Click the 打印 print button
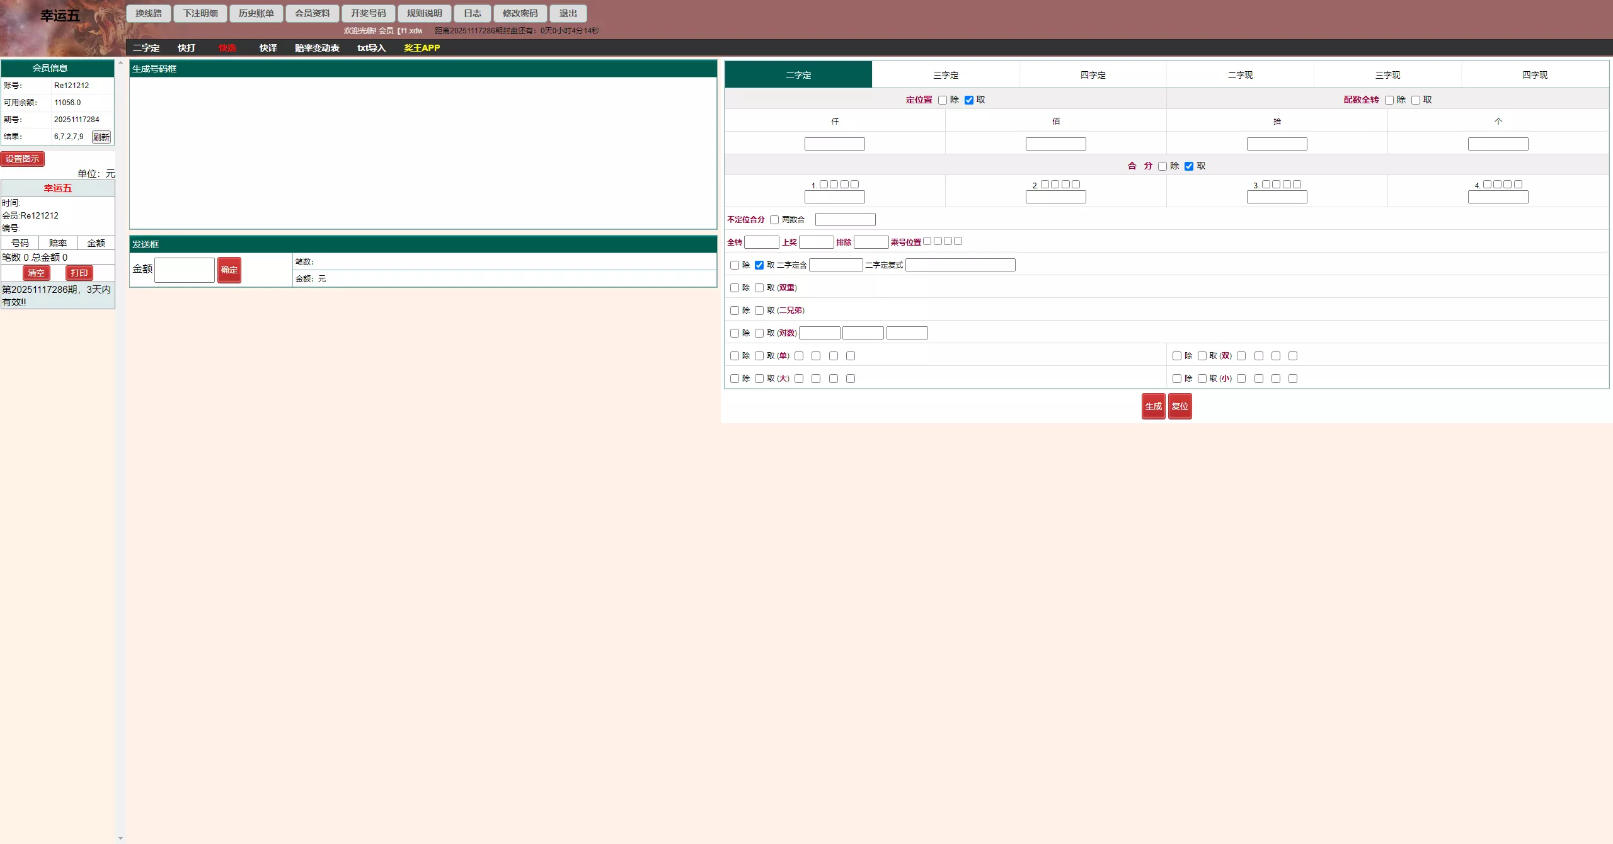The image size is (1613, 844). coord(79,273)
